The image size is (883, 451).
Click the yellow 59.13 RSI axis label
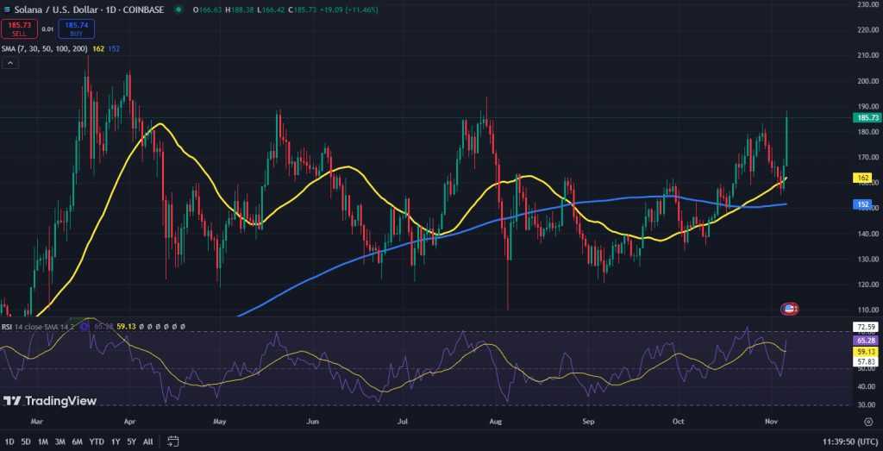pos(867,351)
